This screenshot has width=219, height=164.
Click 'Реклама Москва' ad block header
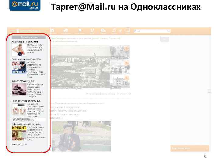coord(29,37)
